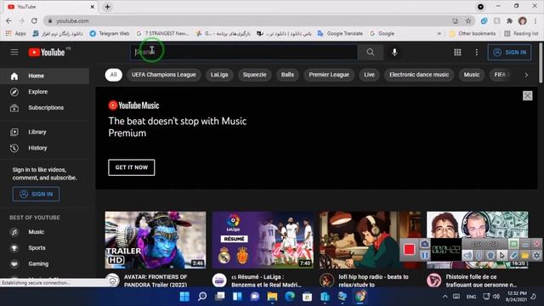
Task: Bookmark this page with star icon
Action: 468,20
